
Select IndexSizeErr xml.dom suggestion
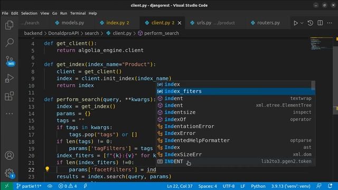236,155
